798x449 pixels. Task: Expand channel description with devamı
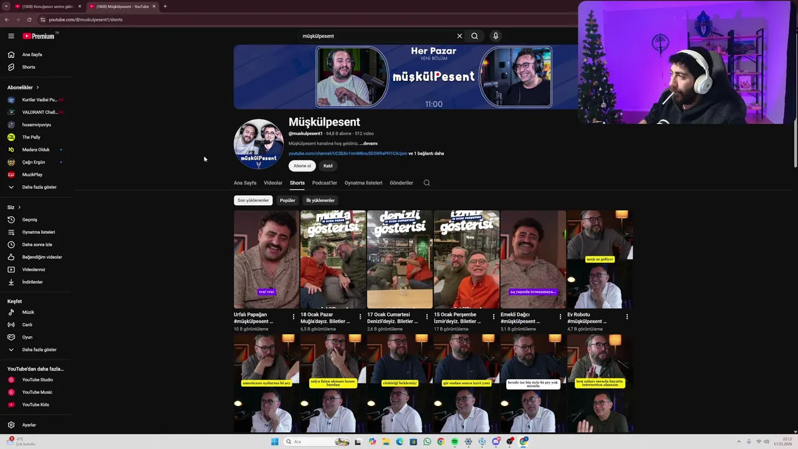[368, 143]
